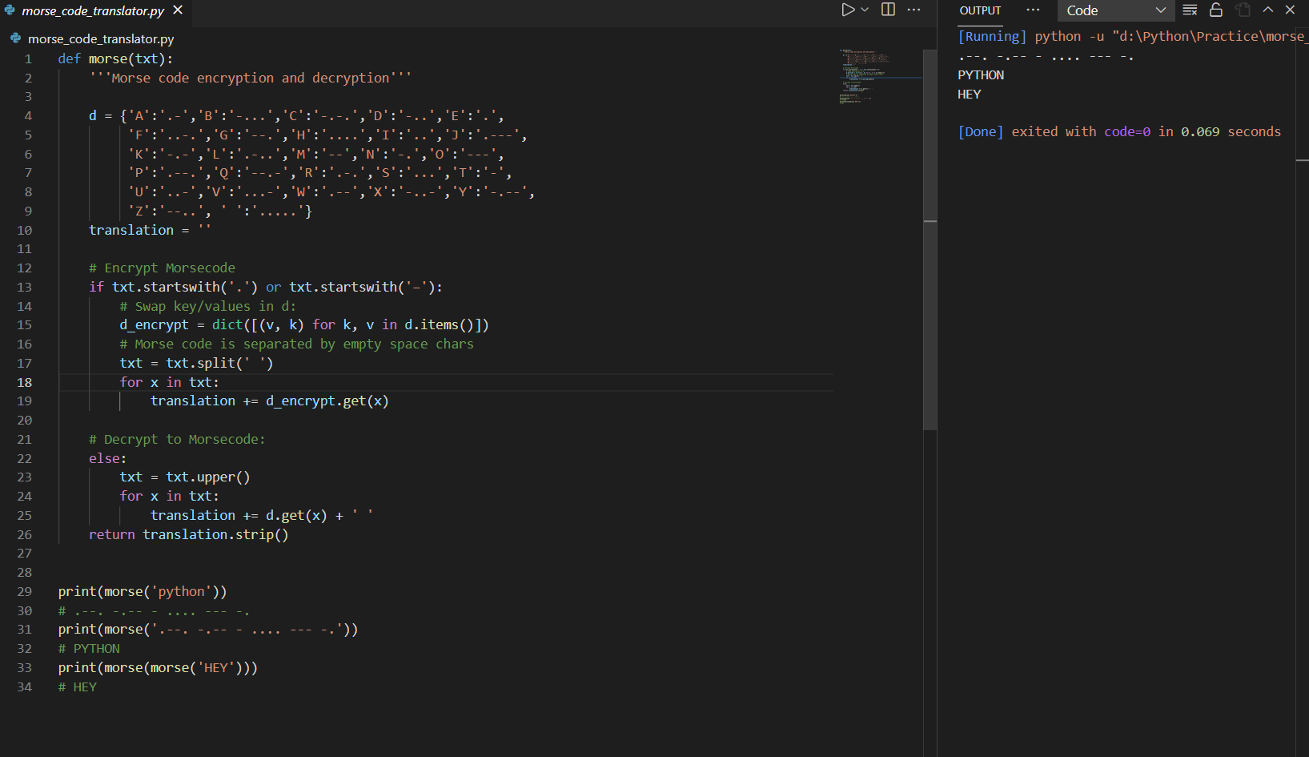Click the docstring 'Morse code encryption and decryption'
The width and height of the screenshot is (1309, 757).
coord(251,78)
